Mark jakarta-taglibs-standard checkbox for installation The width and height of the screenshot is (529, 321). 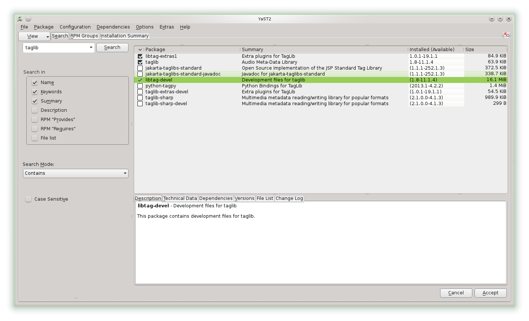coord(140,68)
